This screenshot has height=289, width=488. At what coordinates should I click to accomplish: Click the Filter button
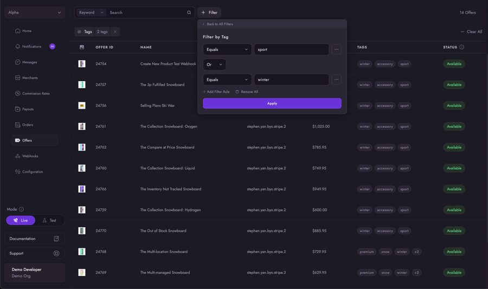point(209,12)
